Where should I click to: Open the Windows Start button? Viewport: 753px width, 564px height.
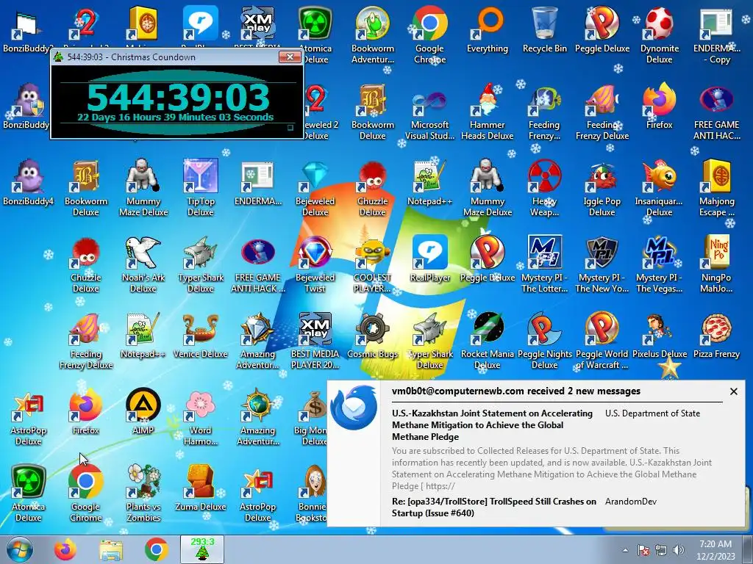20,549
